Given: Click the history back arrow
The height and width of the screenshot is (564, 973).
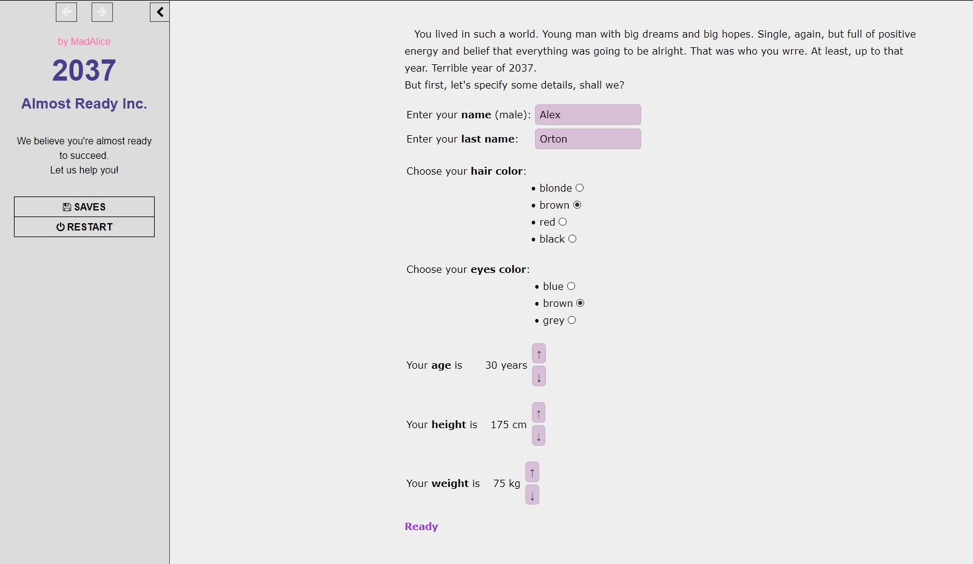Looking at the screenshot, I should [66, 12].
